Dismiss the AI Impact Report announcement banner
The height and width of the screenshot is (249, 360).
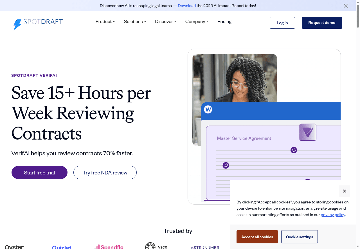pos(346,6)
